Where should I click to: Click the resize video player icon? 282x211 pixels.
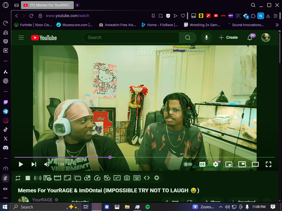[67, 178]
